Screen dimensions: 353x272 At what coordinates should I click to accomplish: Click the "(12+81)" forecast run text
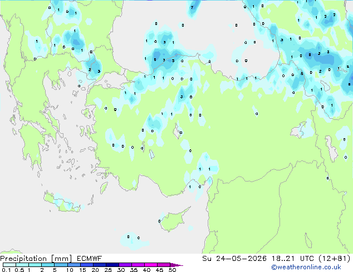click(x=334, y=259)
